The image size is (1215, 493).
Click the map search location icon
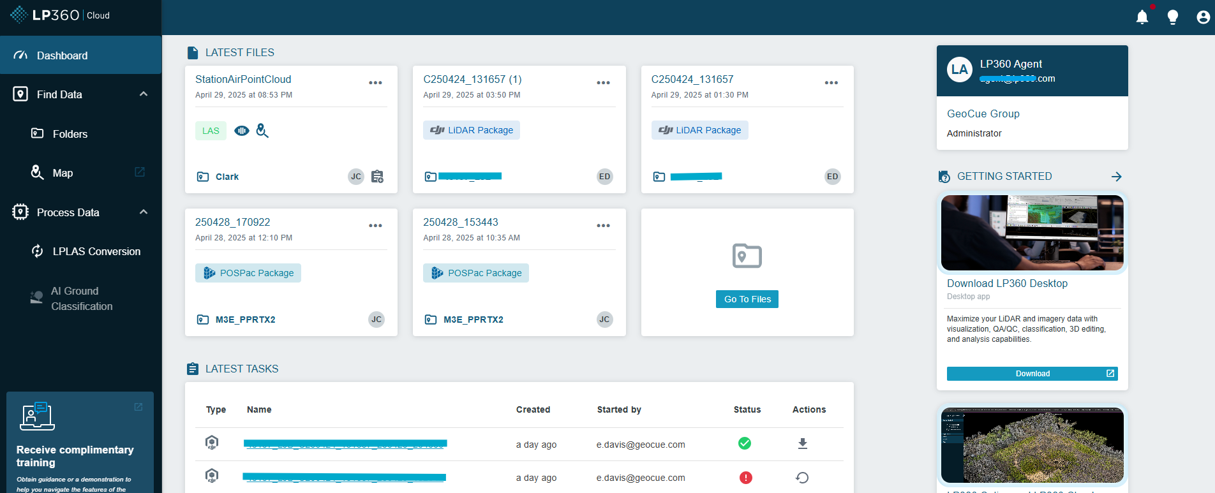click(262, 131)
